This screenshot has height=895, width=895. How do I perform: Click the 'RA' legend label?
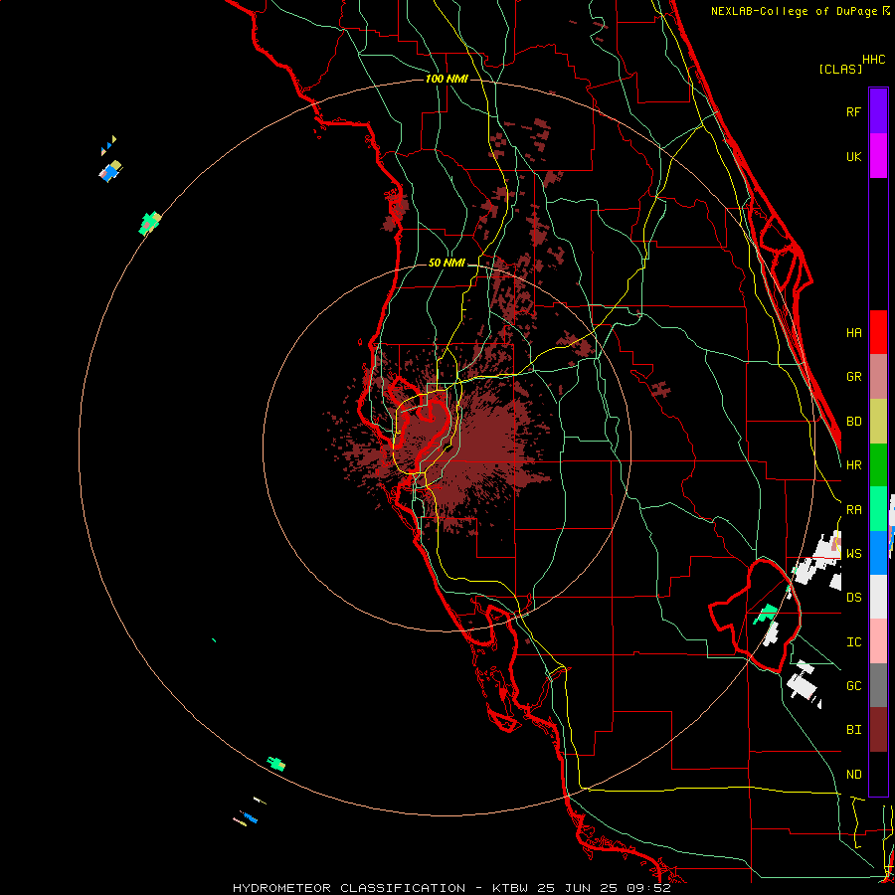[x=853, y=510]
